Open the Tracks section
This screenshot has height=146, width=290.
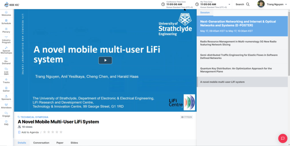click(6, 81)
